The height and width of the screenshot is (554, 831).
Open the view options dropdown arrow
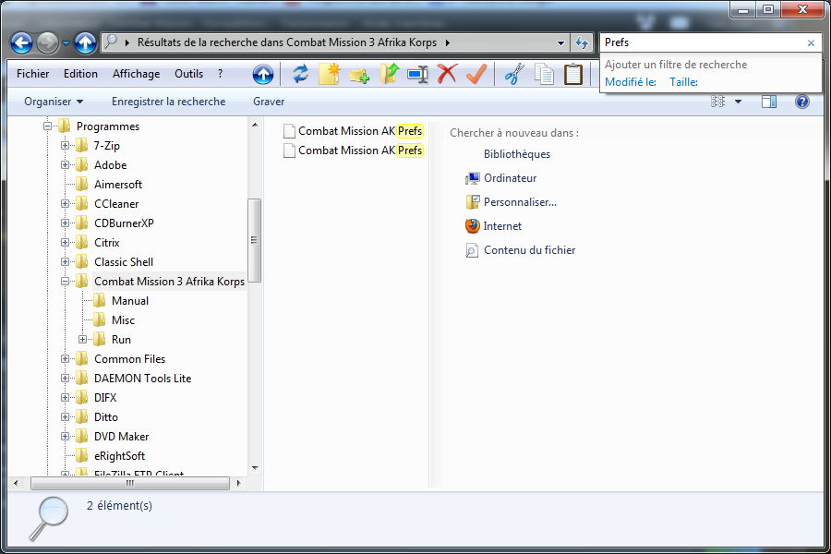(738, 102)
